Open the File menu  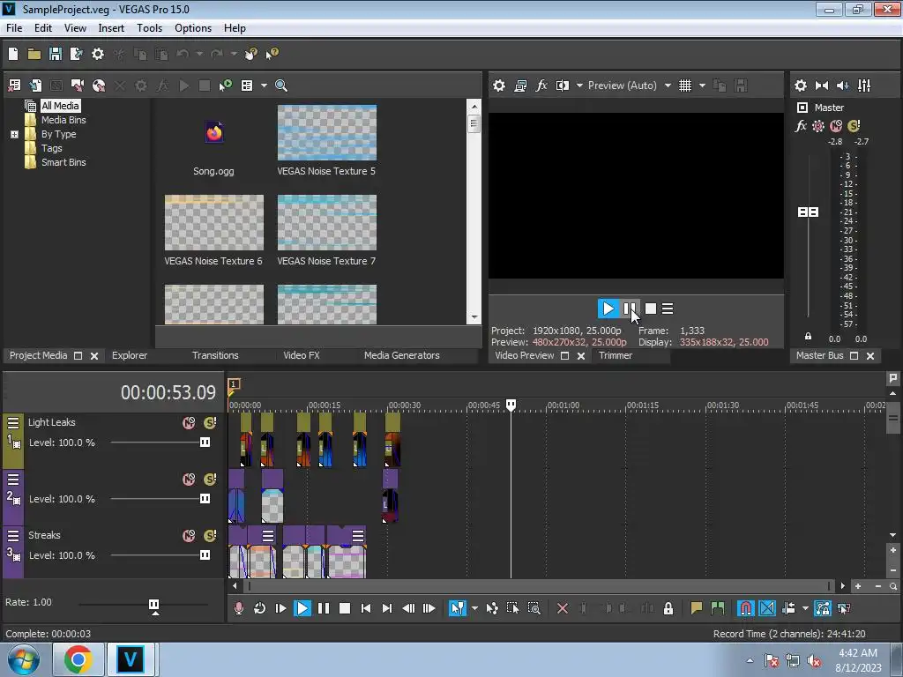click(14, 27)
